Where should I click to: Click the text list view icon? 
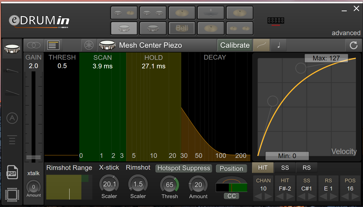pos(53,45)
